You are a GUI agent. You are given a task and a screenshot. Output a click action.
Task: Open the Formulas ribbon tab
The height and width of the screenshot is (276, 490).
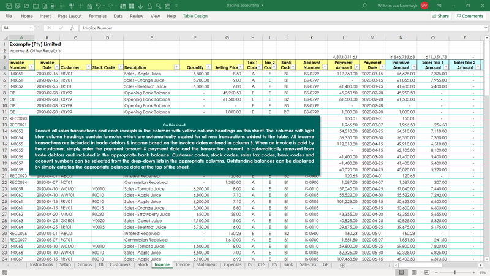pos(97,16)
